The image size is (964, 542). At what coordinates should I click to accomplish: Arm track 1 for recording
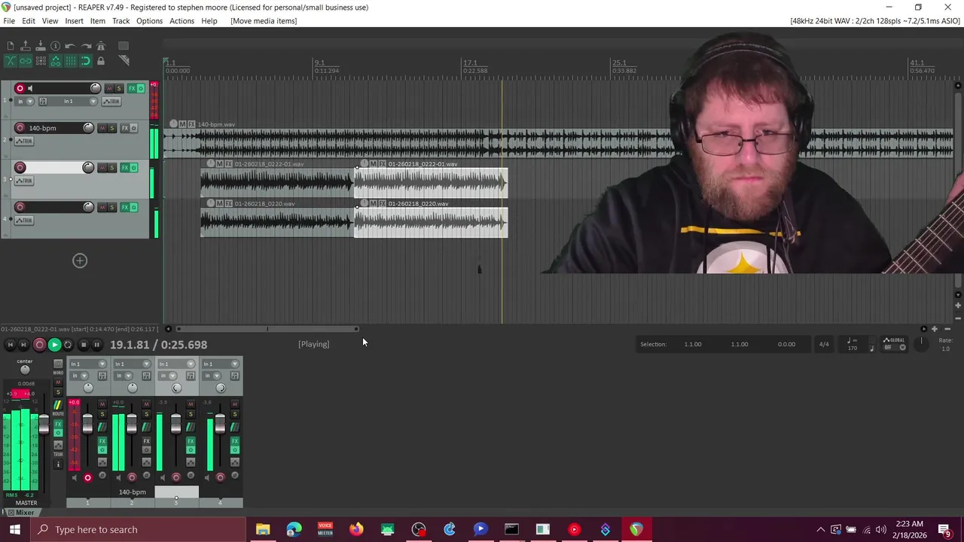point(20,89)
